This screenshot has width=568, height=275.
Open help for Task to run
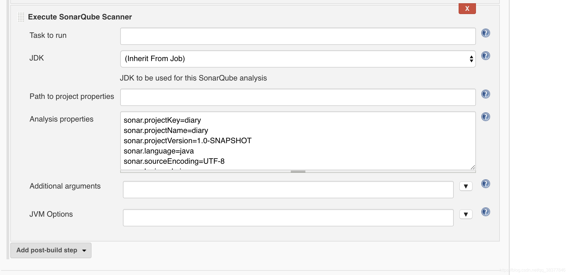coord(485,33)
